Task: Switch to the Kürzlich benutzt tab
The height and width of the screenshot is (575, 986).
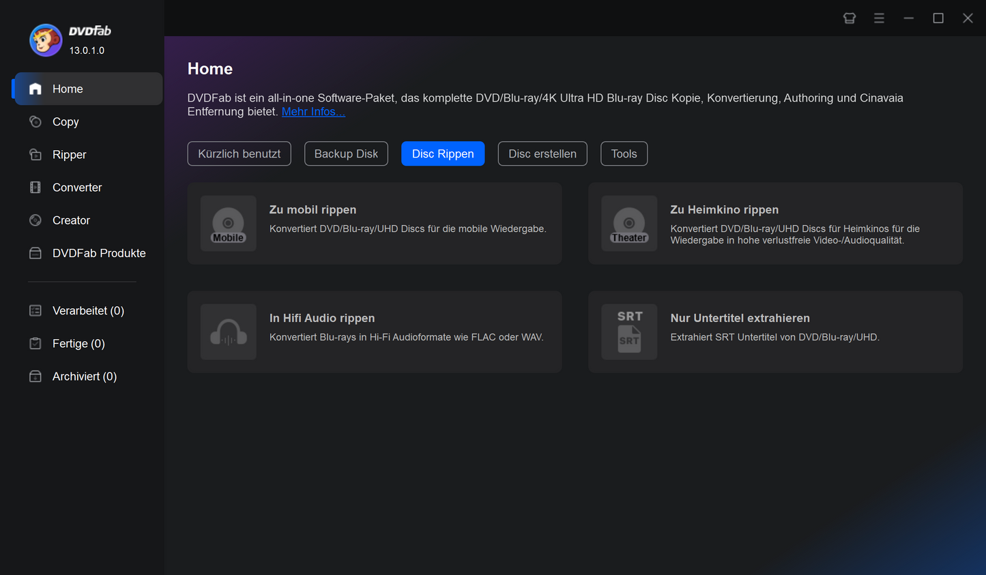Action: click(x=239, y=154)
